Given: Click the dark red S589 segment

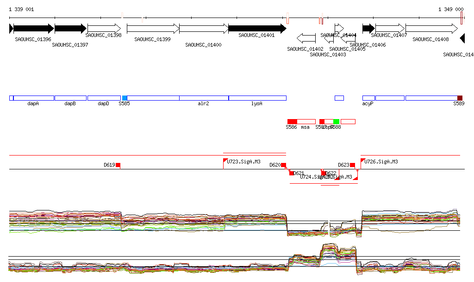Looking at the screenshot, I should [460, 98].
